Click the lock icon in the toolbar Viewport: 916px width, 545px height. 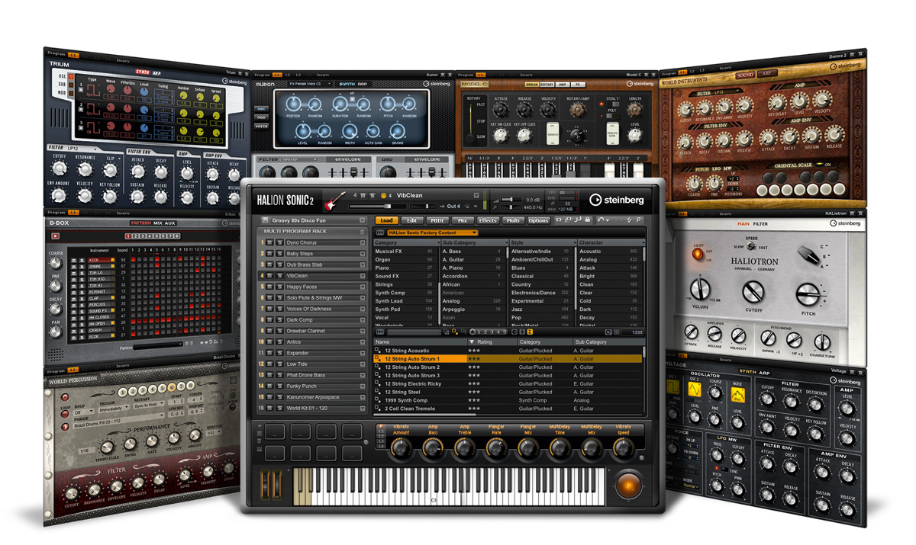coord(588,220)
